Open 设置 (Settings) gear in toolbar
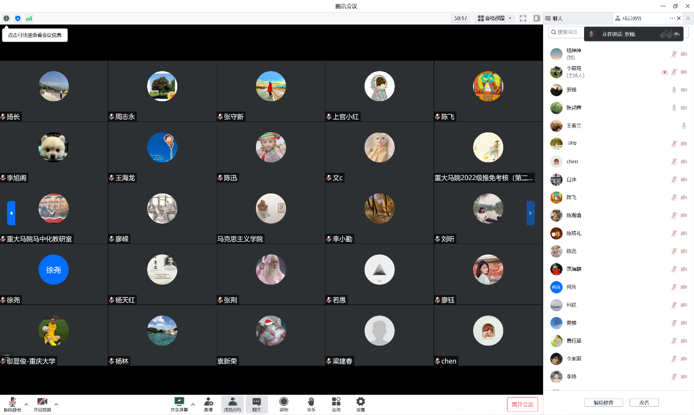The width and height of the screenshot is (694, 415). (360, 404)
